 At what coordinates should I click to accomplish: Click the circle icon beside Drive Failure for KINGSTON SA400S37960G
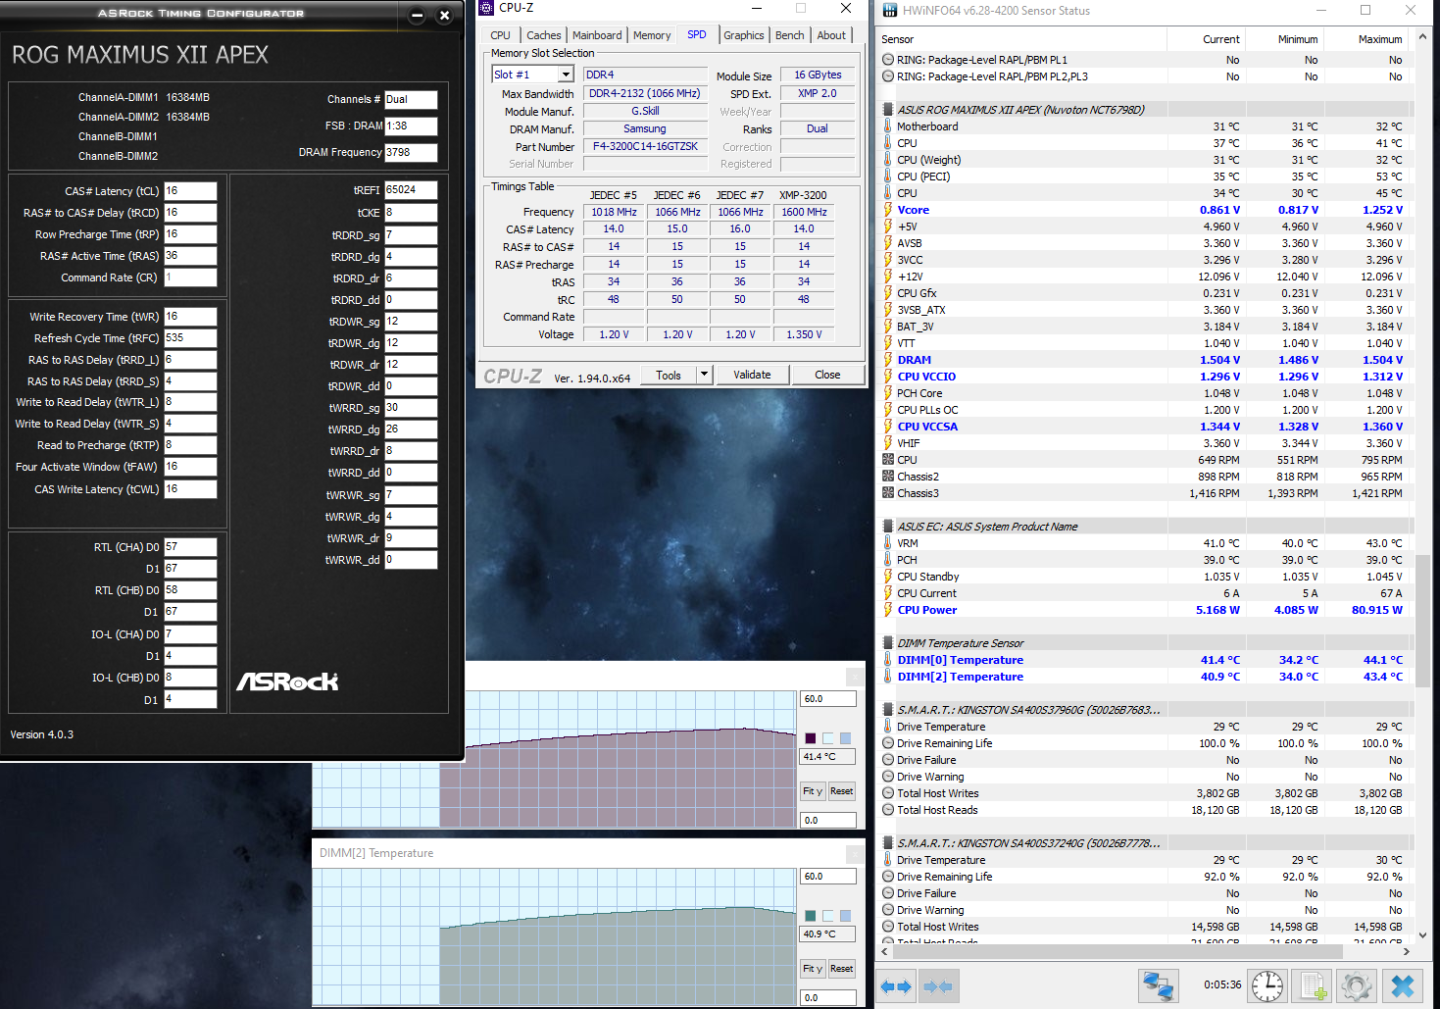tap(888, 760)
